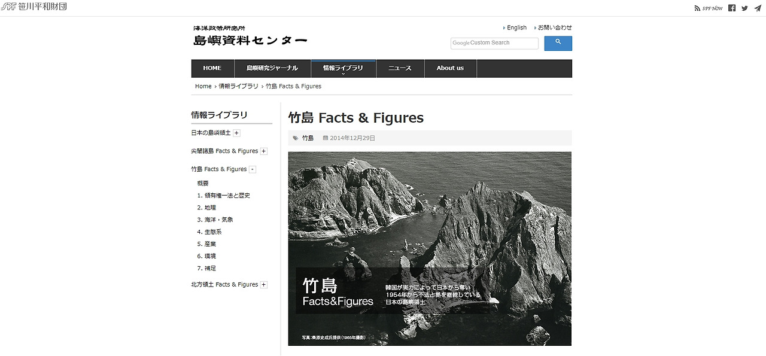This screenshot has height=356, width=766.
Task: Open ニュース in the navigation bar
Action: [x=400, y=68]
